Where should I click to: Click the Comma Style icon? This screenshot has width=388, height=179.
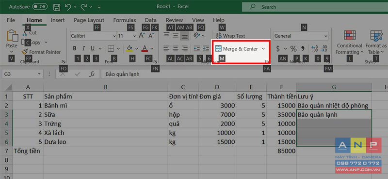(x=303, y=48)
